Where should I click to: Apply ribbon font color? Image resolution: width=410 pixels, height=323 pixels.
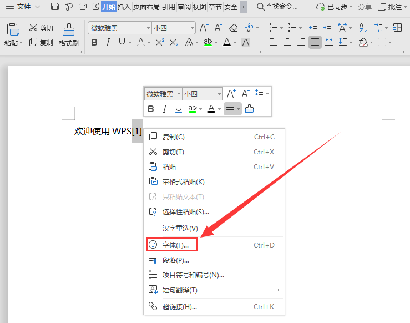(x=227, y=42)
